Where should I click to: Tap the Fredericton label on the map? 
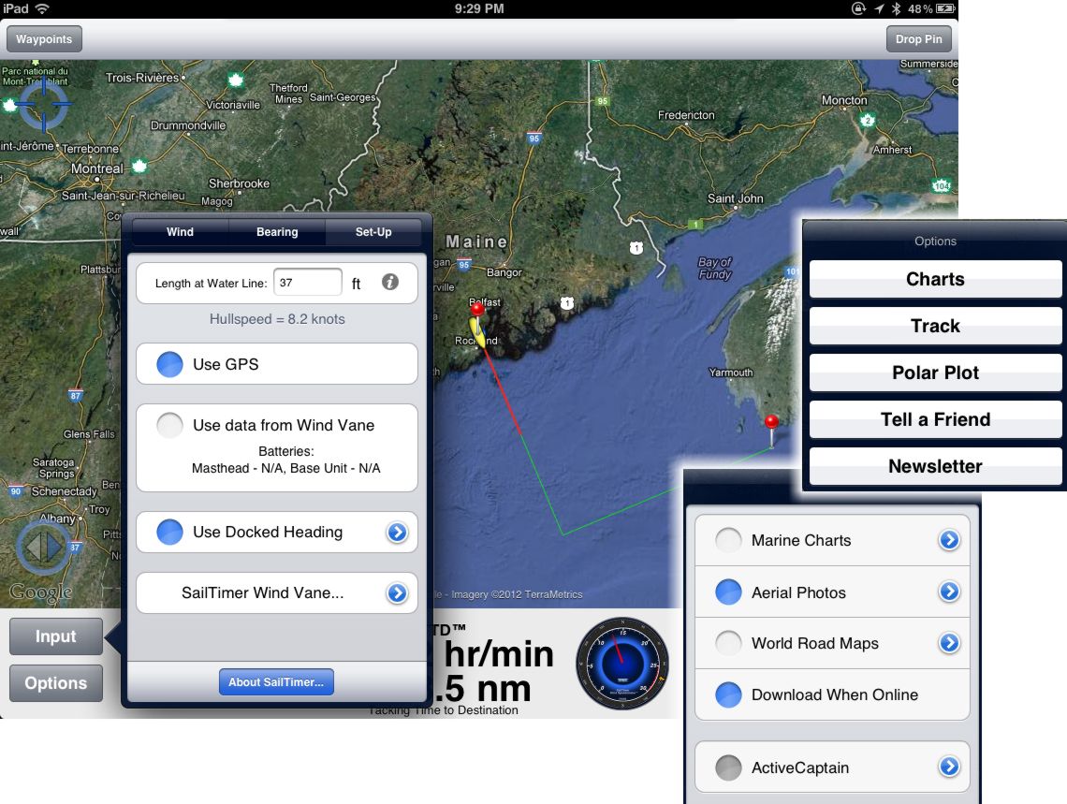686,115
